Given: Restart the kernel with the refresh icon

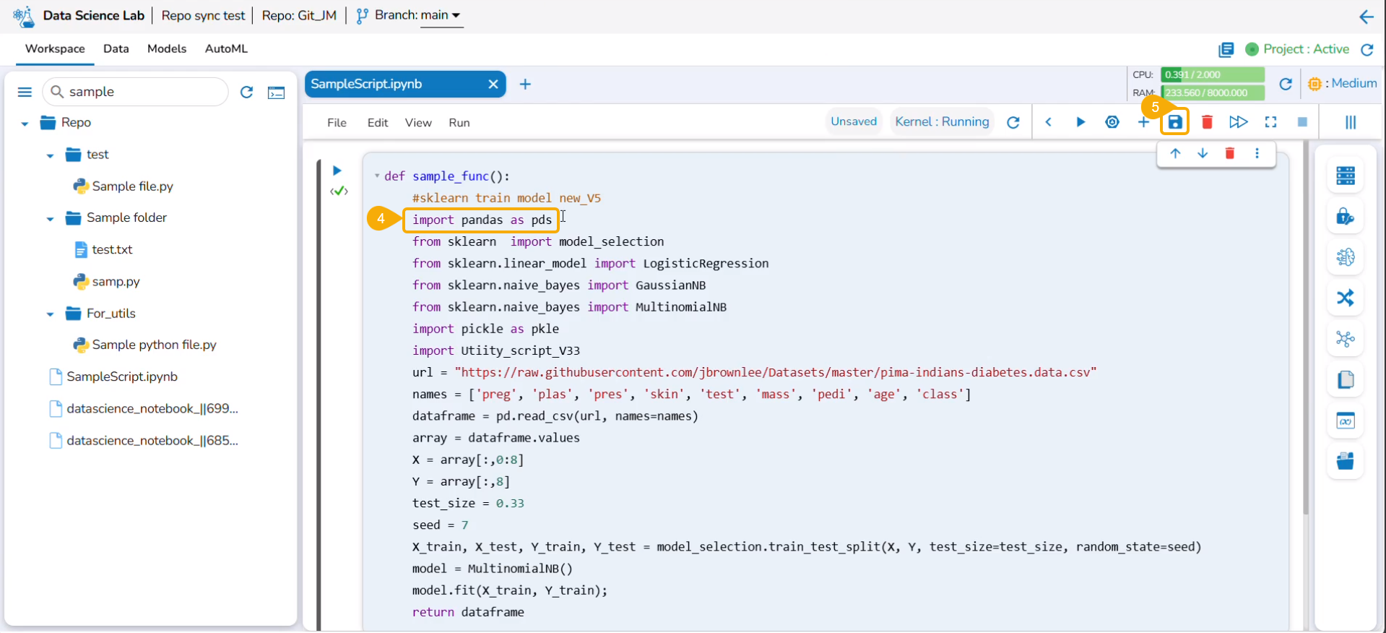Looking at the screenshot, I should click(1013, 122).
